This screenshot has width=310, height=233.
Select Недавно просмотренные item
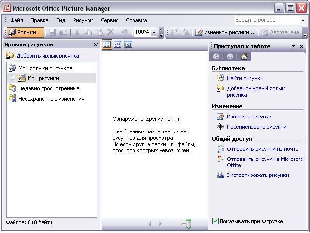(x=49, y=88)
